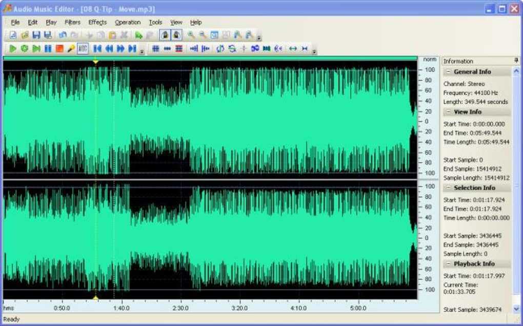Click the Save As icon beside Save

pos(48,35)
